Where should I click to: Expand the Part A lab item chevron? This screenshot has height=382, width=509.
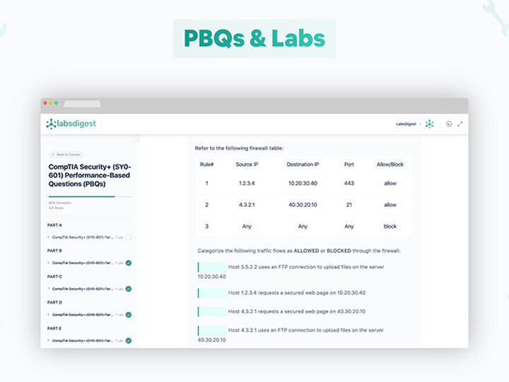(49, 237)
